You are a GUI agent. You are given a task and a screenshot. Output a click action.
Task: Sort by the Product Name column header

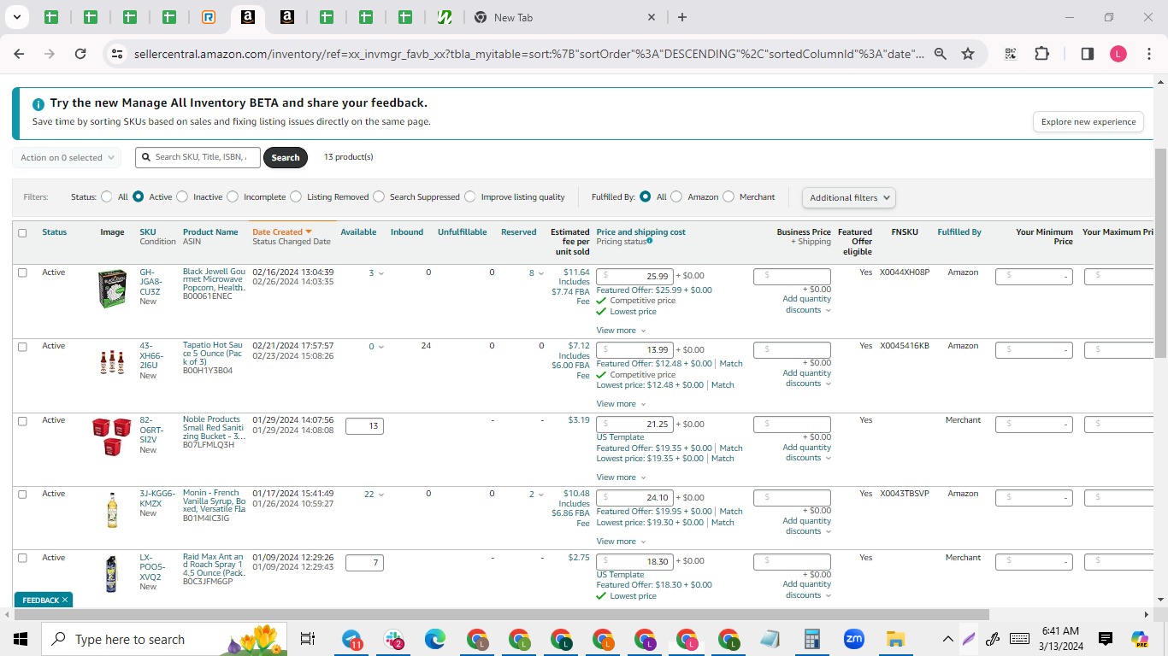[x=210, y=232]
